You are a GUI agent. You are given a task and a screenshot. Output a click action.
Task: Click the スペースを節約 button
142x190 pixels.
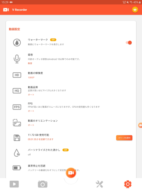click(124, 138)
